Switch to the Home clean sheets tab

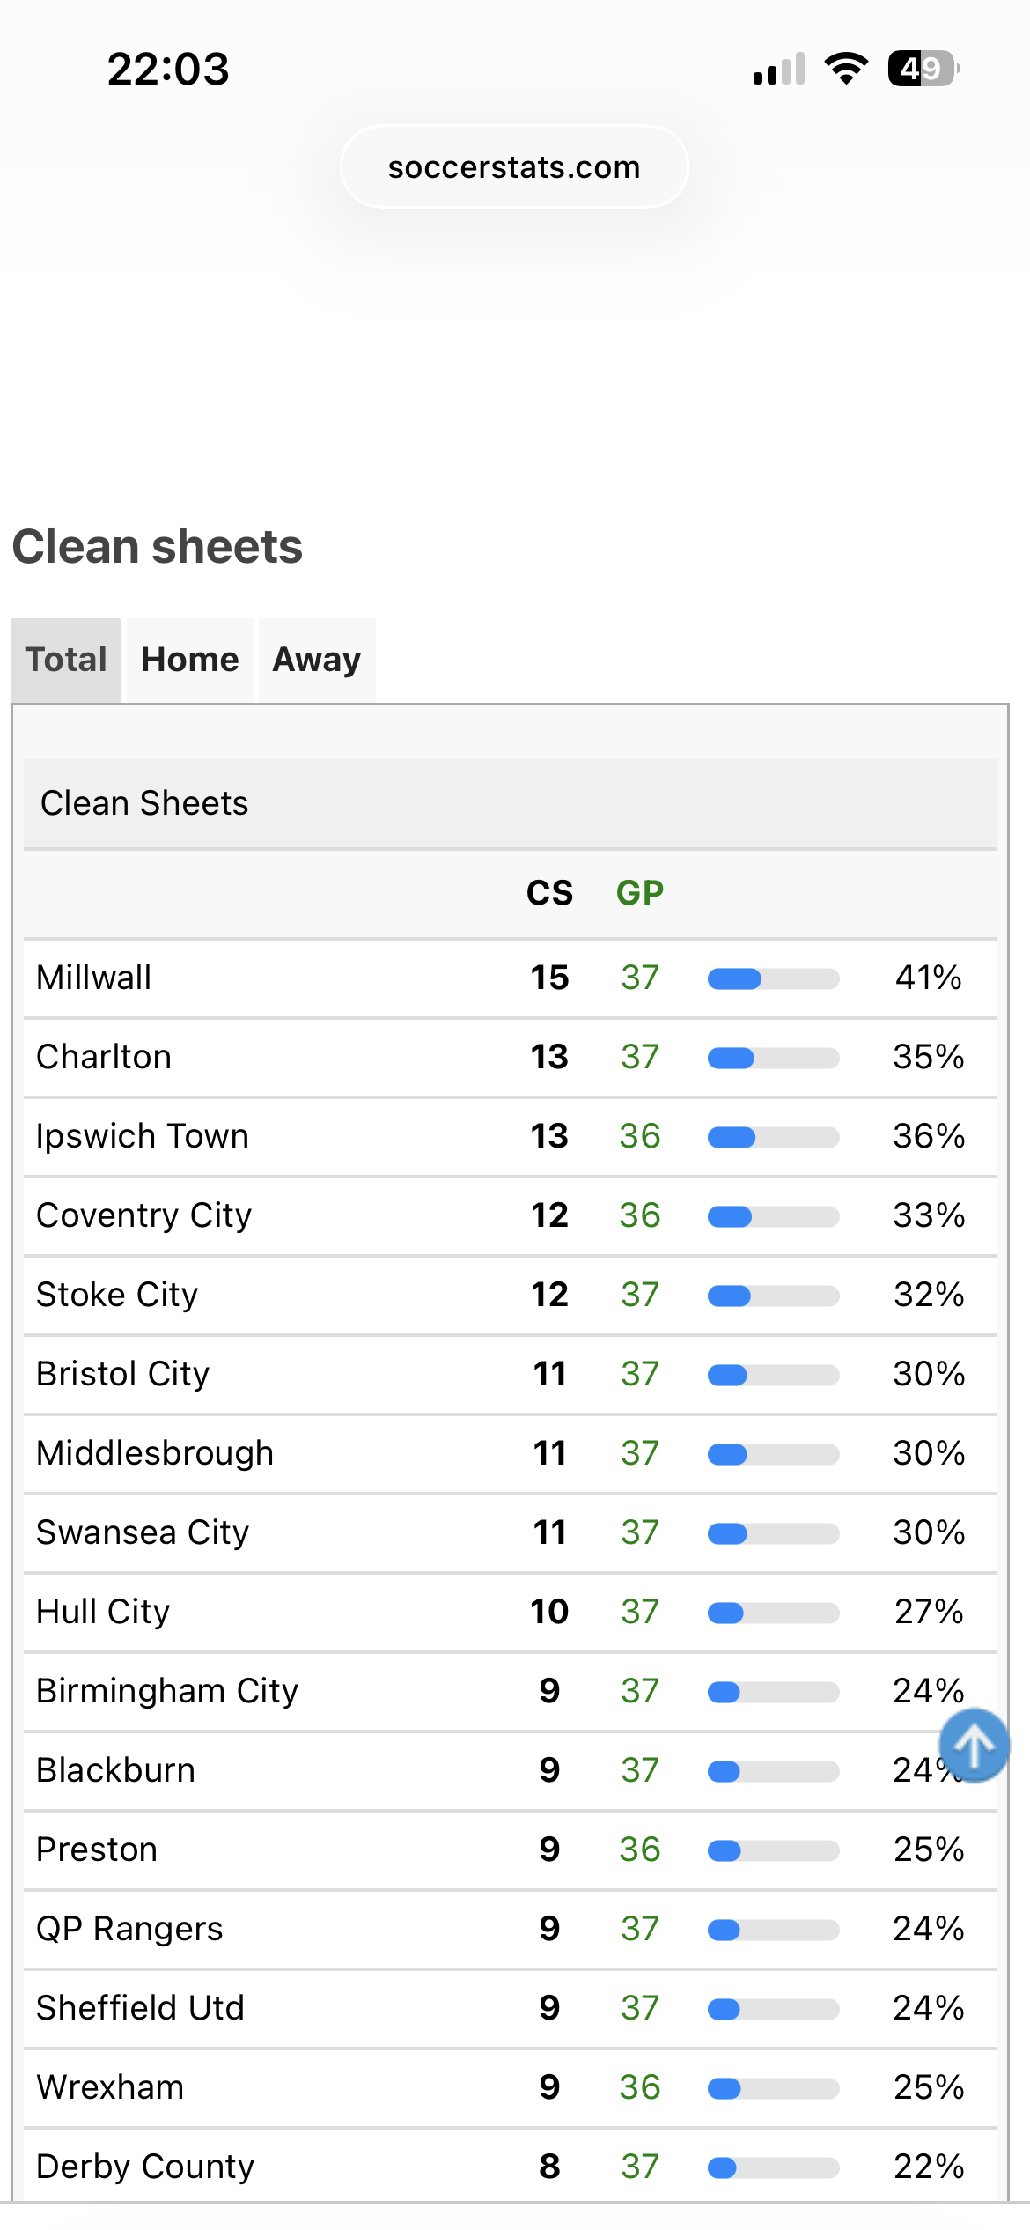(190, 660)
